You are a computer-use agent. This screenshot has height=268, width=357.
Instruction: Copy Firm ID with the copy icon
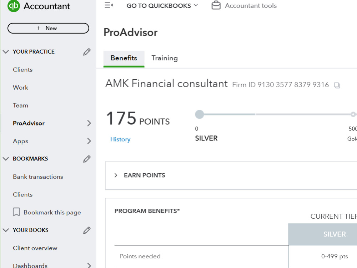337,85
